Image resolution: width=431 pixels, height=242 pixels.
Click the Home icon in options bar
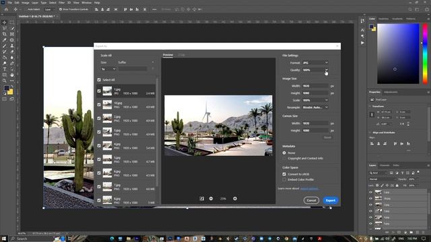tap(6, 9)
